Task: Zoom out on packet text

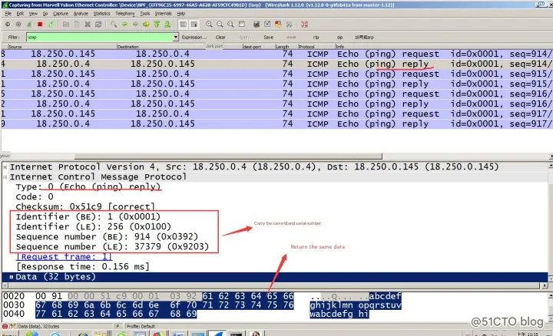Action: [220, 25]
